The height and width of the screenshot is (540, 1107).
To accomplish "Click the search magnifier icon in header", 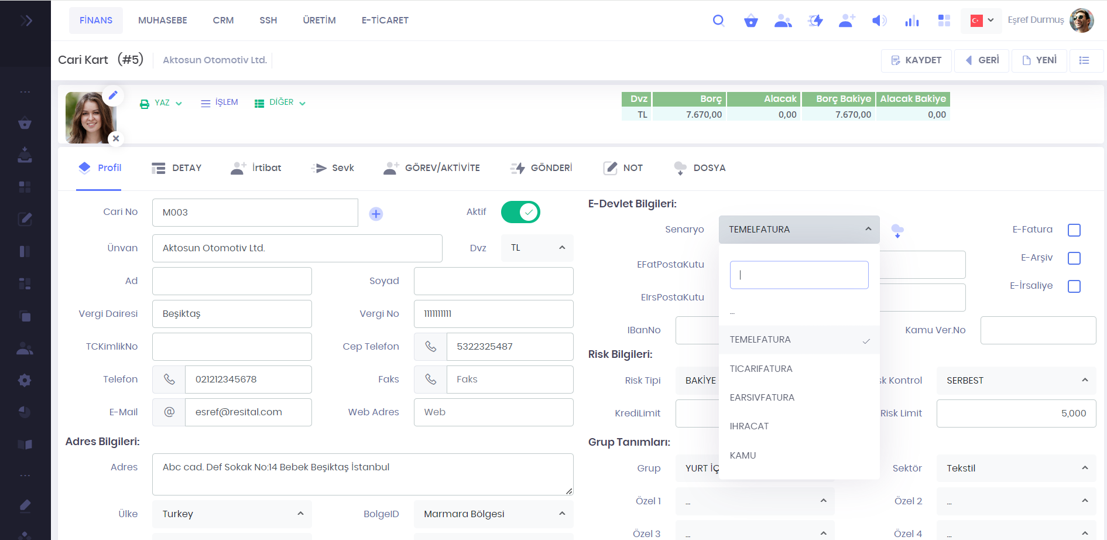I will point(718,20).
